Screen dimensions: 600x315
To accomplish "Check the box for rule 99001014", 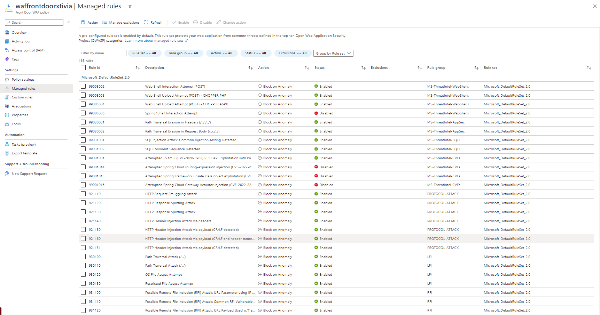I will (x=83, y=167).
